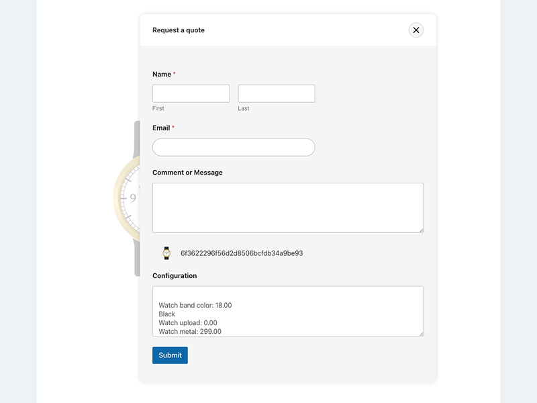The height and width of the screenshot is (403, 537).
Task: Click the "Watch band color: 18.00" line
Action: tap(195, 306)
